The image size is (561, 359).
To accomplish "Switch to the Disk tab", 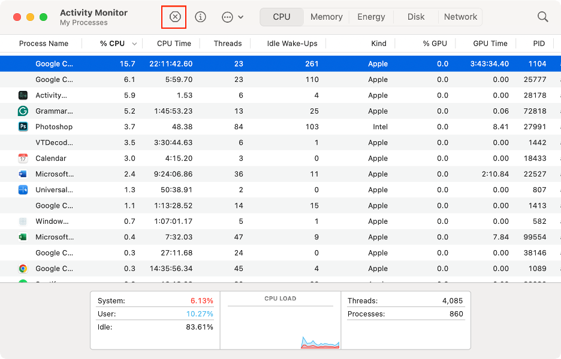I will point(415,17).
